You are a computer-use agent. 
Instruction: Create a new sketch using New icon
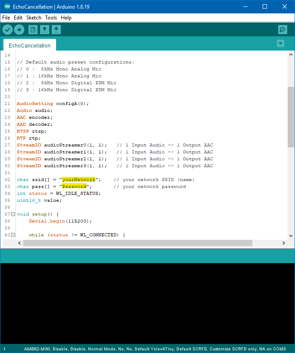[33, 29]
